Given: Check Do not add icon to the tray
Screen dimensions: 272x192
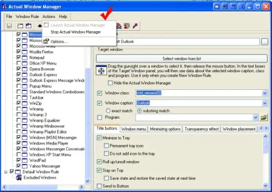Looking at the screenshot, I should click(106, 153).
